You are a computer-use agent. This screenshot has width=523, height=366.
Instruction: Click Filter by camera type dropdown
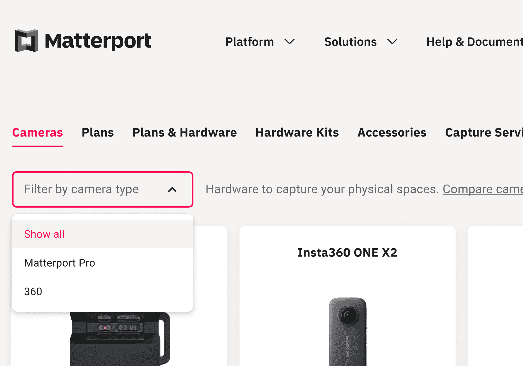[x=81, y=189]
